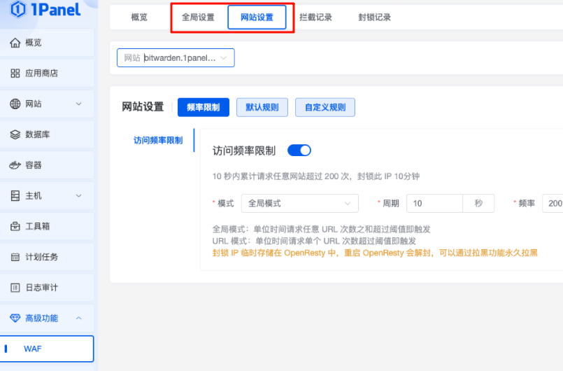
Task: Open 应用商店 in the sidebar
Action: click(47, 73)
